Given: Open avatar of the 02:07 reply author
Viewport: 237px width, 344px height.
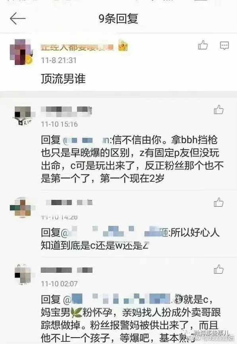Looking at the screenshot, I should click(24, 274).
